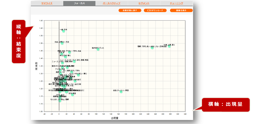Click the 340 tick label on horizontal axis
The width and height of the screenshot is (254, 124).
(x=185, y=114)
